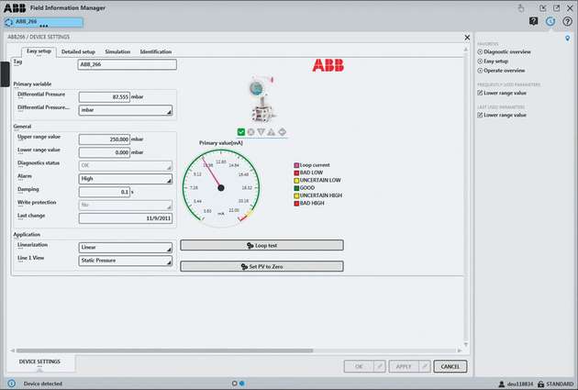Click the Lower range value input field
Viewport: 578px width, 390px height.
click(105, 152)
